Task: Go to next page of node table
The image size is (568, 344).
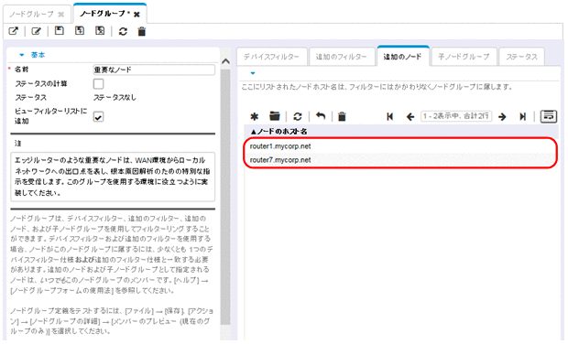Action: coord(502,117)
